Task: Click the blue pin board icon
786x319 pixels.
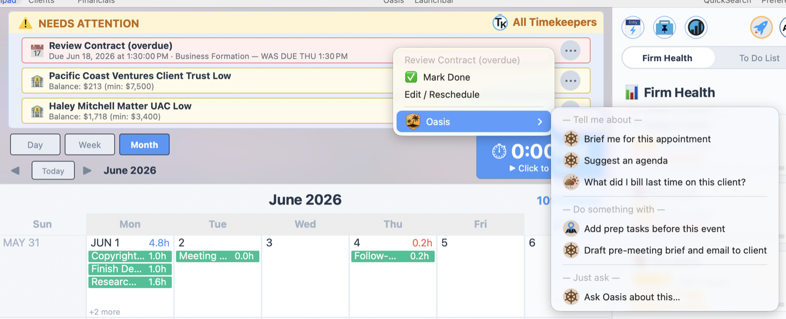Action: (x=664, y=28)
